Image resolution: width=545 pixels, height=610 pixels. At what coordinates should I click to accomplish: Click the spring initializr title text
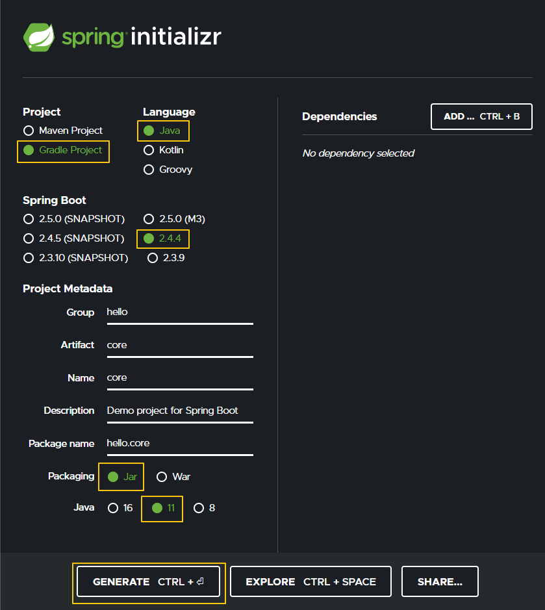tap(142, 38)
